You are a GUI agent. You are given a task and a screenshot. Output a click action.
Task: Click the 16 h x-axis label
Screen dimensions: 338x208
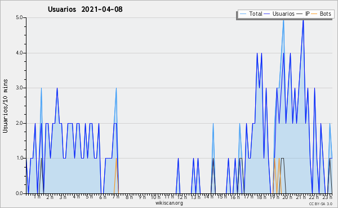pos(235,197)
